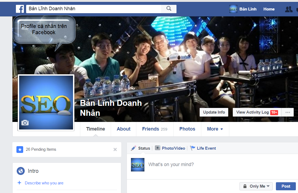This screenshot has height=193, width=298.
Task: Go to the Photos tab
Action: click(187, 129)
